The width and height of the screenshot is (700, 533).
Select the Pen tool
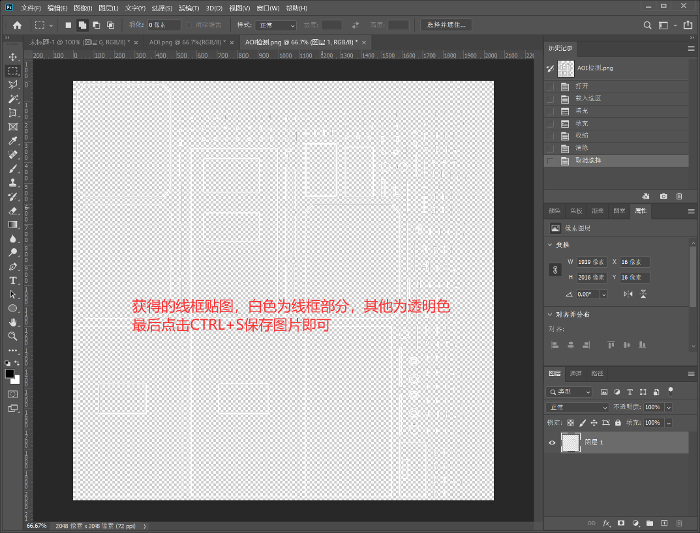(x=13, y=266)
